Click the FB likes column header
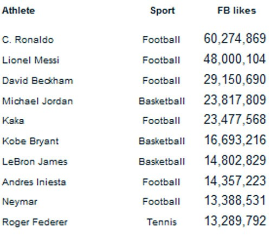 [237, 10]
